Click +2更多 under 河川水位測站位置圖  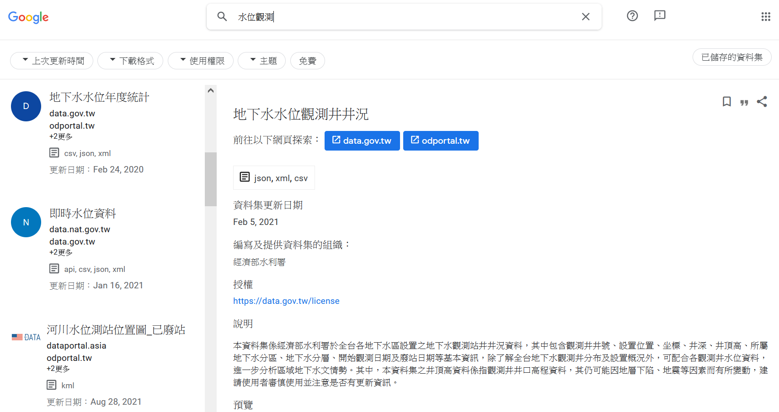point(58,369)
